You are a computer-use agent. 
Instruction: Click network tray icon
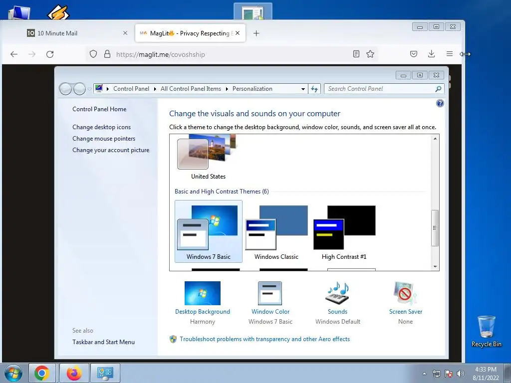point(436,374)
